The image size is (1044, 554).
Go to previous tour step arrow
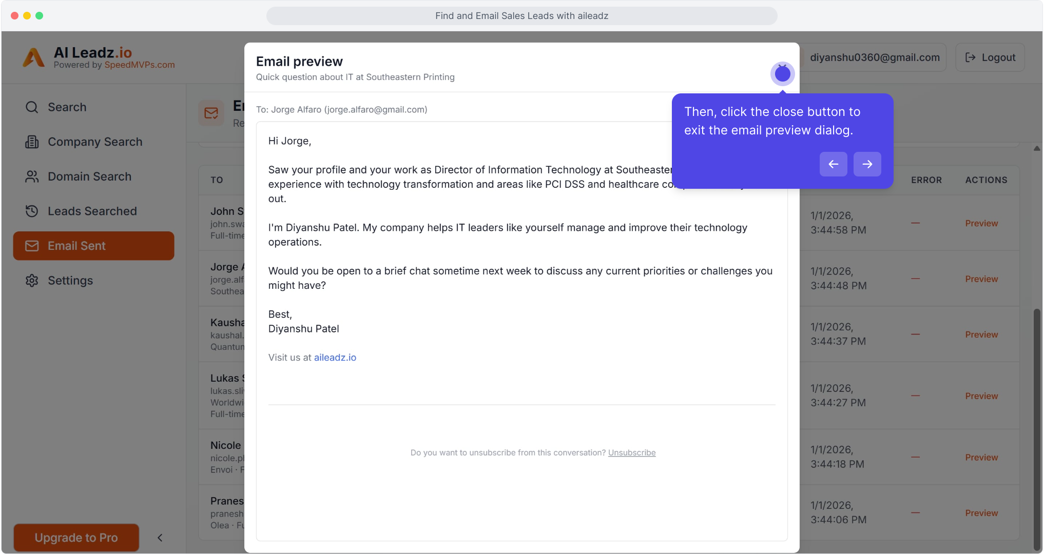(x=833, y=164)
